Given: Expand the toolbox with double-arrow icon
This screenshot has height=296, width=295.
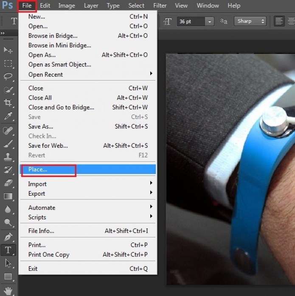Looking at the screenshot, I should click(3, 33).
